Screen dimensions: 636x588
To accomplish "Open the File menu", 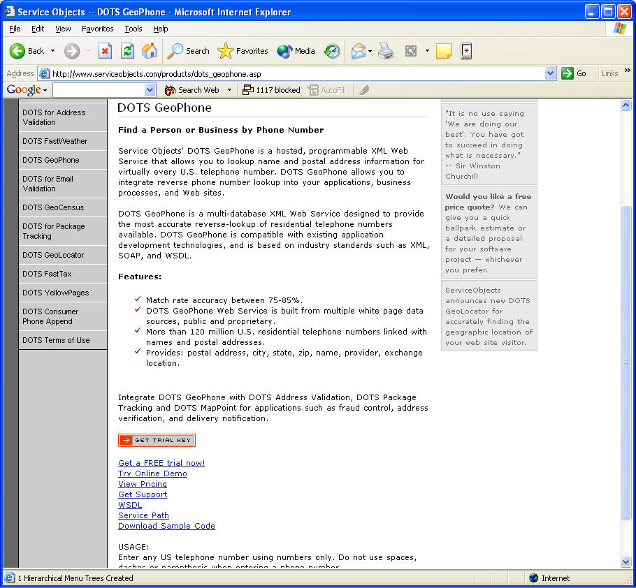I will 15,29.
